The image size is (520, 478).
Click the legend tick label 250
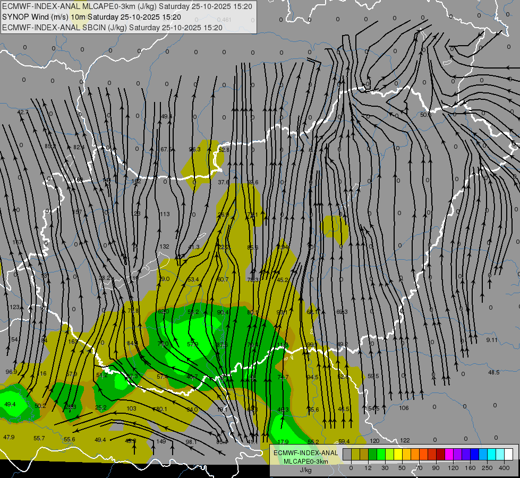click(x=487, y=468)
